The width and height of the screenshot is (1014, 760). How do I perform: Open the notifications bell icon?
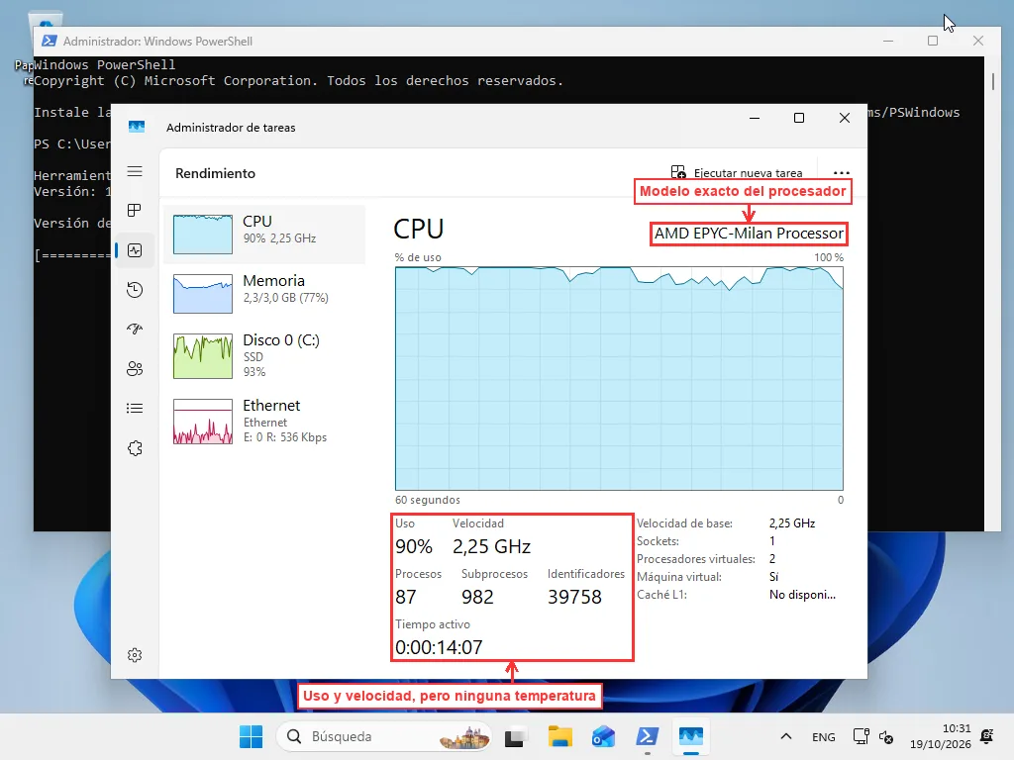pyautogui.click(x=987, y=735)
